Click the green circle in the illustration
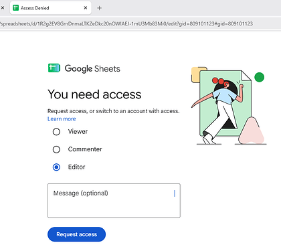 pyautogui.click(x=259, y=77)
